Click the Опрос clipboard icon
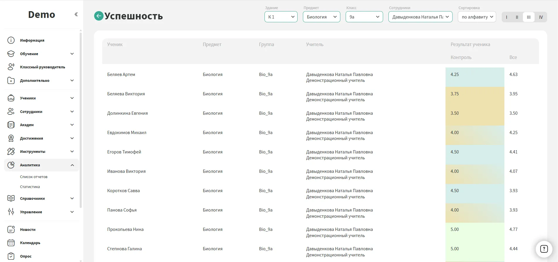Image resolution: width=558 pixels, height=262 pixels. 11,256
